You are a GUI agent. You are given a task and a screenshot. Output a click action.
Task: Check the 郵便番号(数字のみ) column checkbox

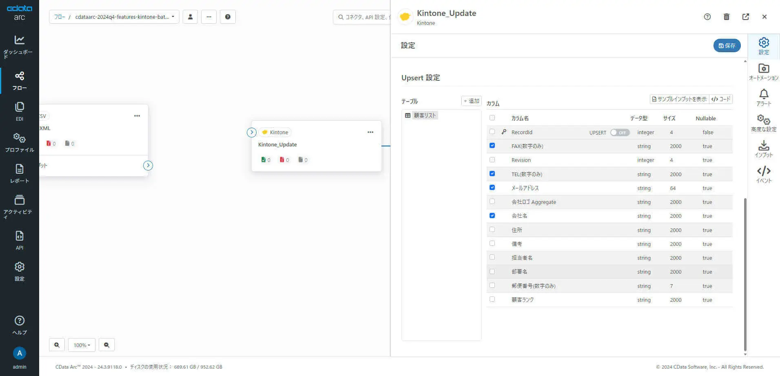pos(492,285)
